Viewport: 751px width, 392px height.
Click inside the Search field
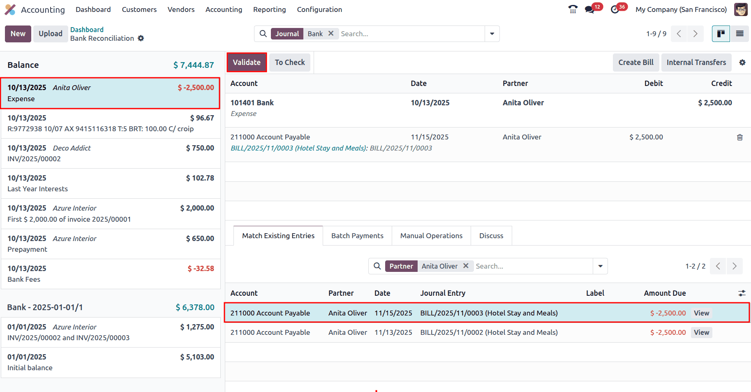click(x=411, y=34)
